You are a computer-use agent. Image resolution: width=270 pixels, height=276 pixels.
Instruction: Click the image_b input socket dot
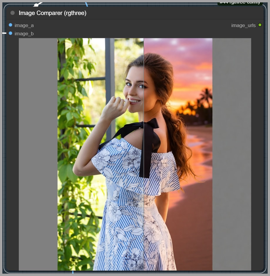(11, 33)
